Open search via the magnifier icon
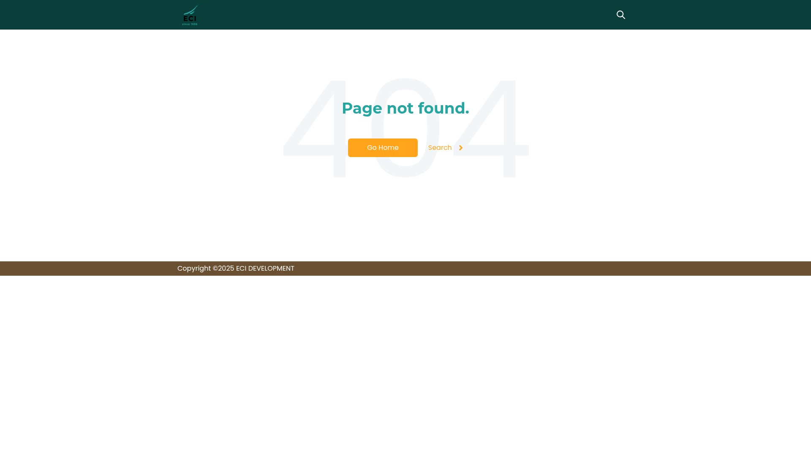 coord(620,15)
